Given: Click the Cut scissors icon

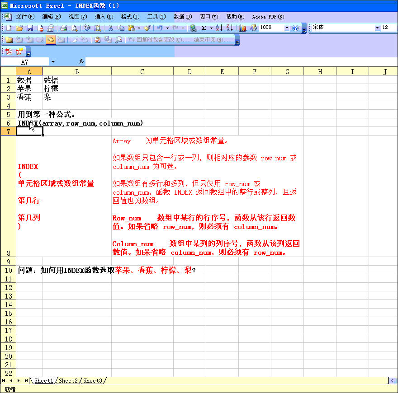Looking at the screenshot, I should tap(110, 28).
